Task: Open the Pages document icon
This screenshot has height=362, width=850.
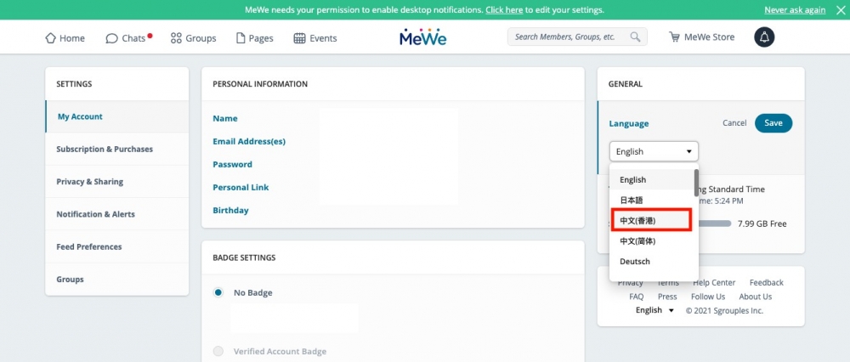Action: click(241, 38)
